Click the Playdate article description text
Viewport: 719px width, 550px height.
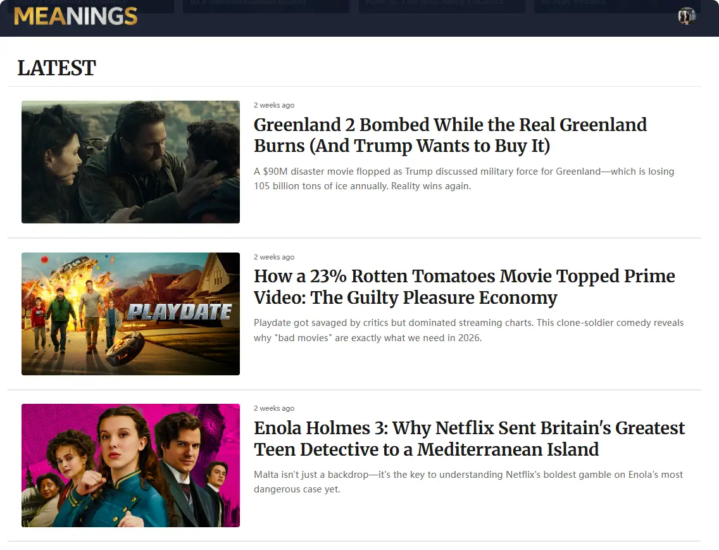pos(468,330)
